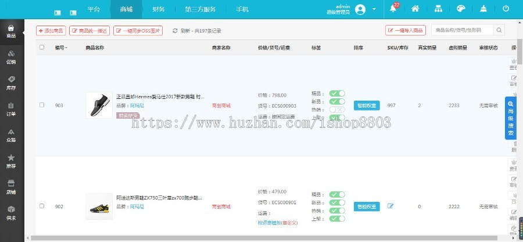Toggle 精品 switch for product 903
Image resolution: width=523 pixels, height=242 pixels.
point(337,94)
